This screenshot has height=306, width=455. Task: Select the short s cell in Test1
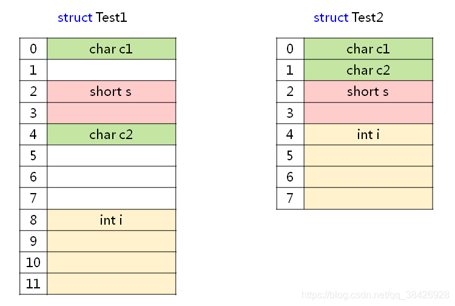tap(111, 92)
